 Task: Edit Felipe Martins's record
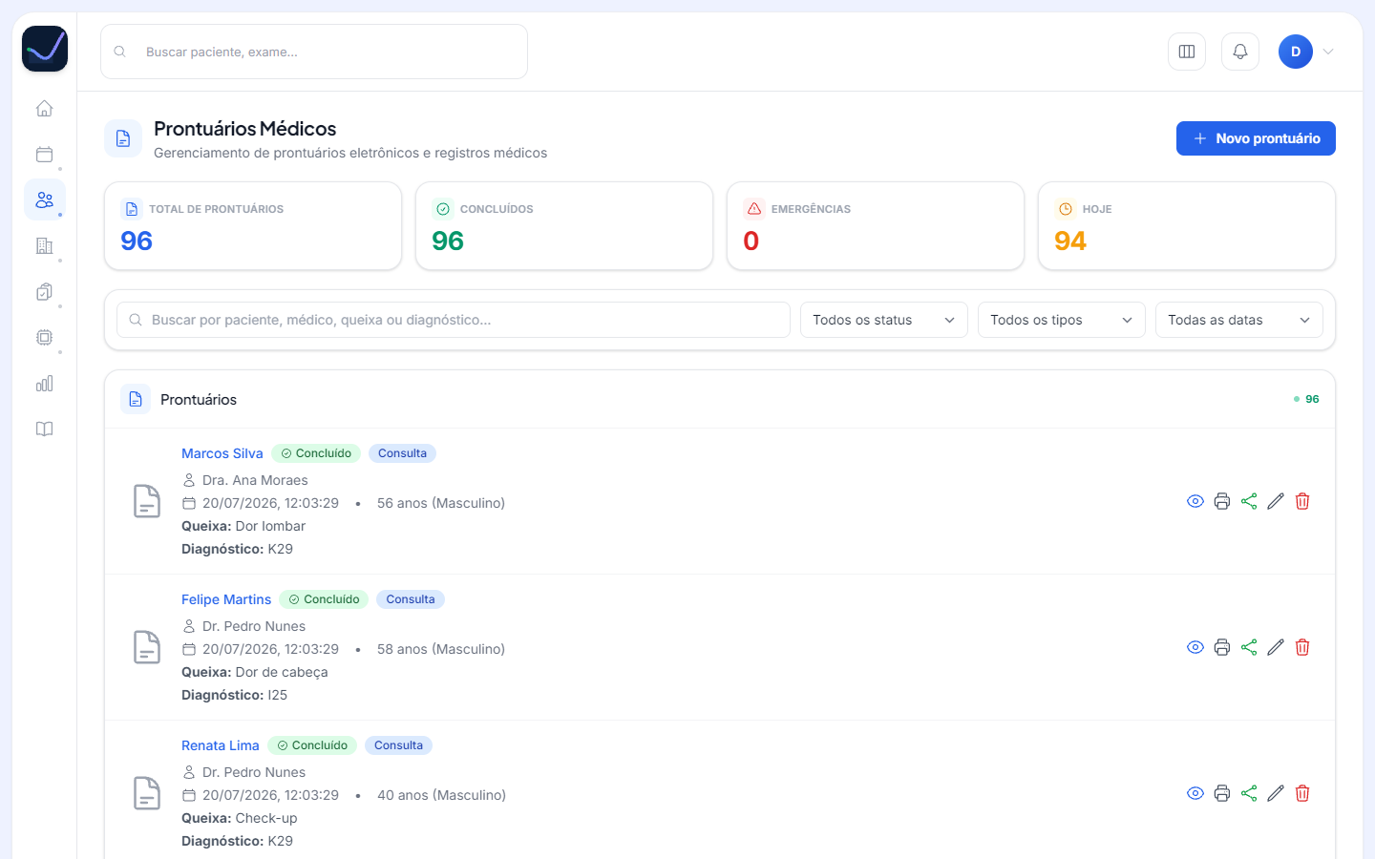(1276, 647)
